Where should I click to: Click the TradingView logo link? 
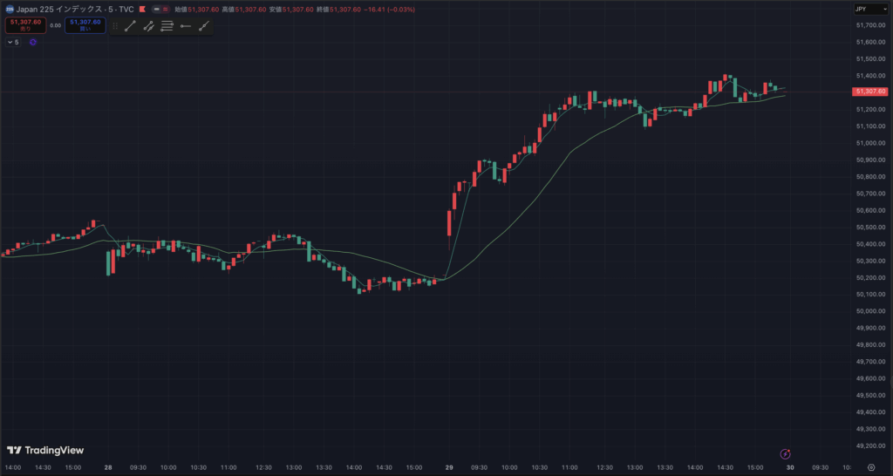tap(45, 451)
